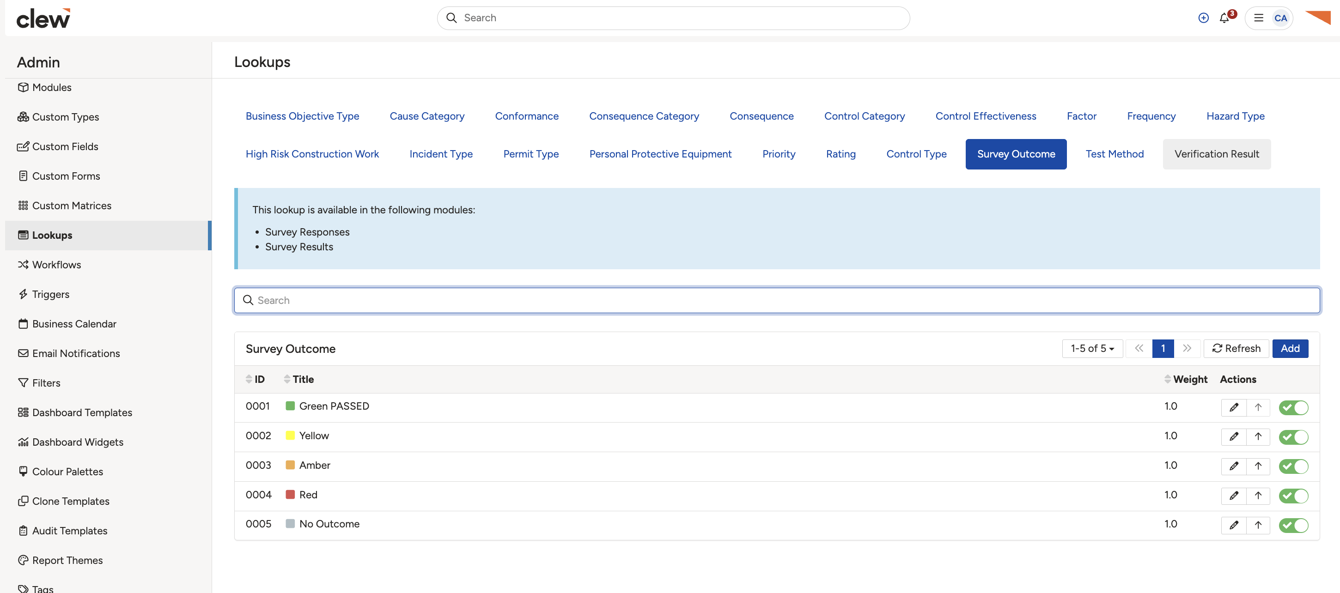Click the clew logo
Image resolution: width=1340 pixels, height=593 pixels.
click(x=43, y=18)
